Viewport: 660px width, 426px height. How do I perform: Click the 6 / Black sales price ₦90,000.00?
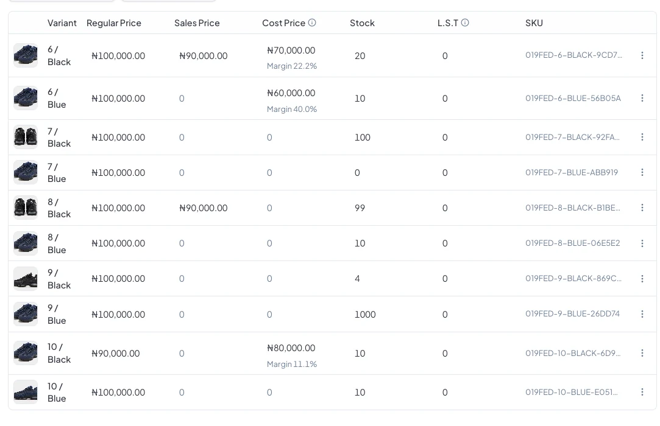click(x=204, y=56)
